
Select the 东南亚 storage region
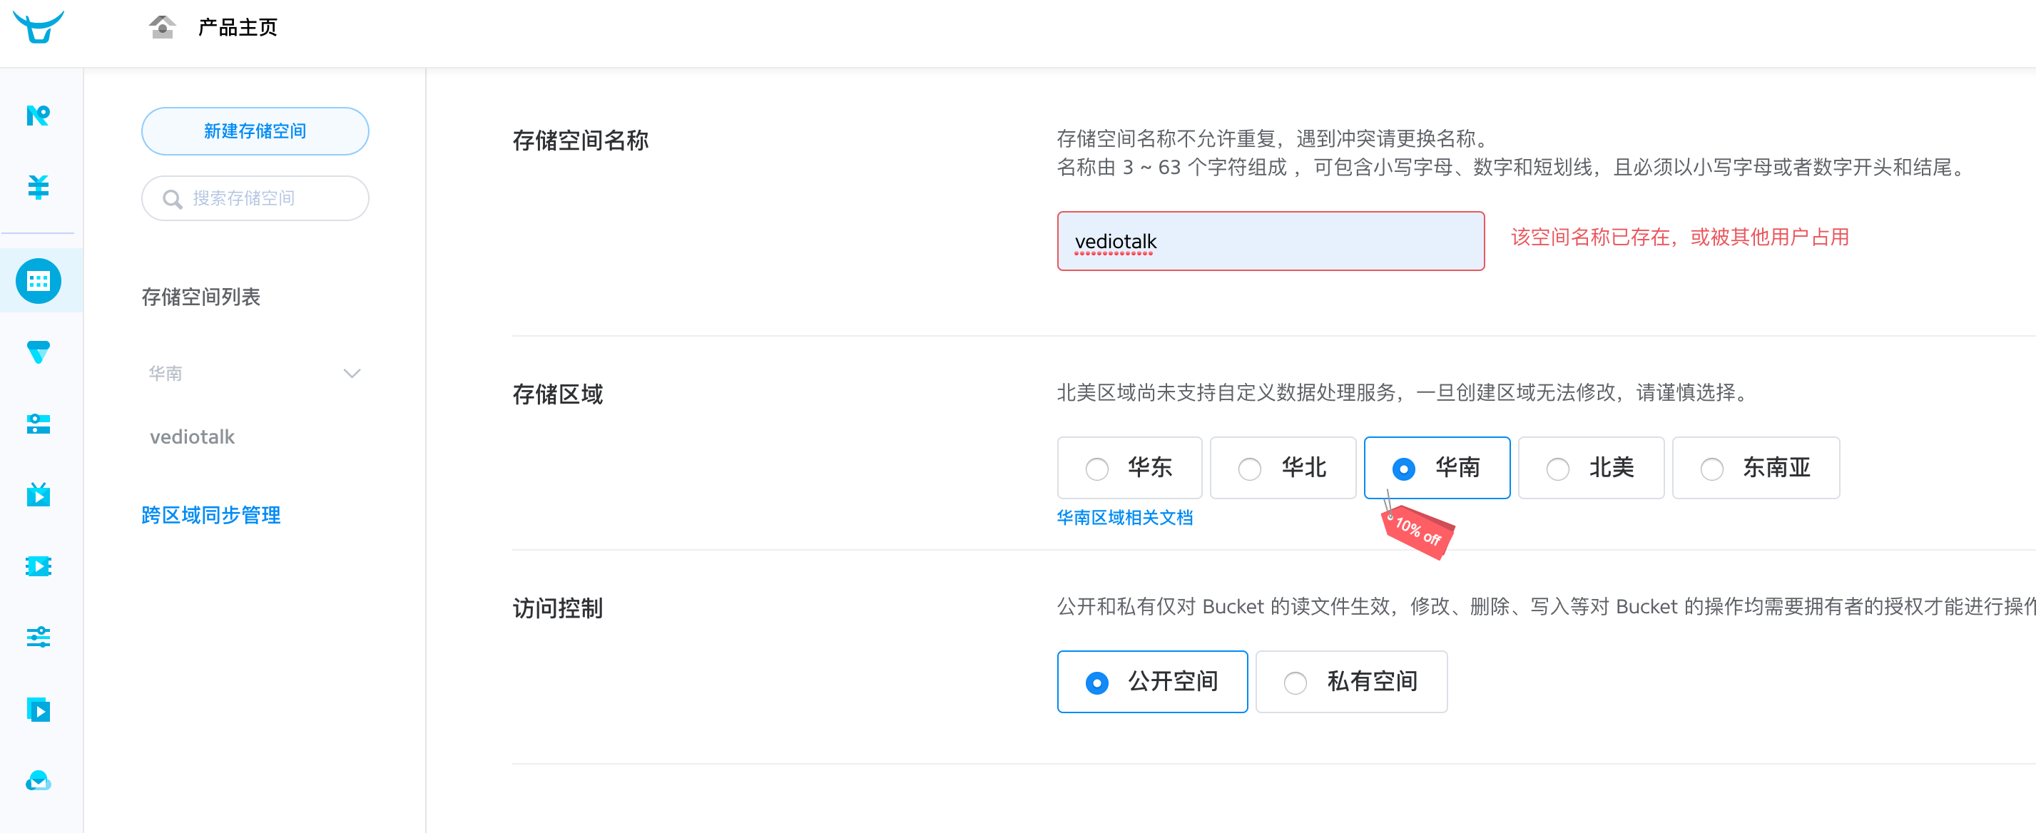(x=1756, y=468)
